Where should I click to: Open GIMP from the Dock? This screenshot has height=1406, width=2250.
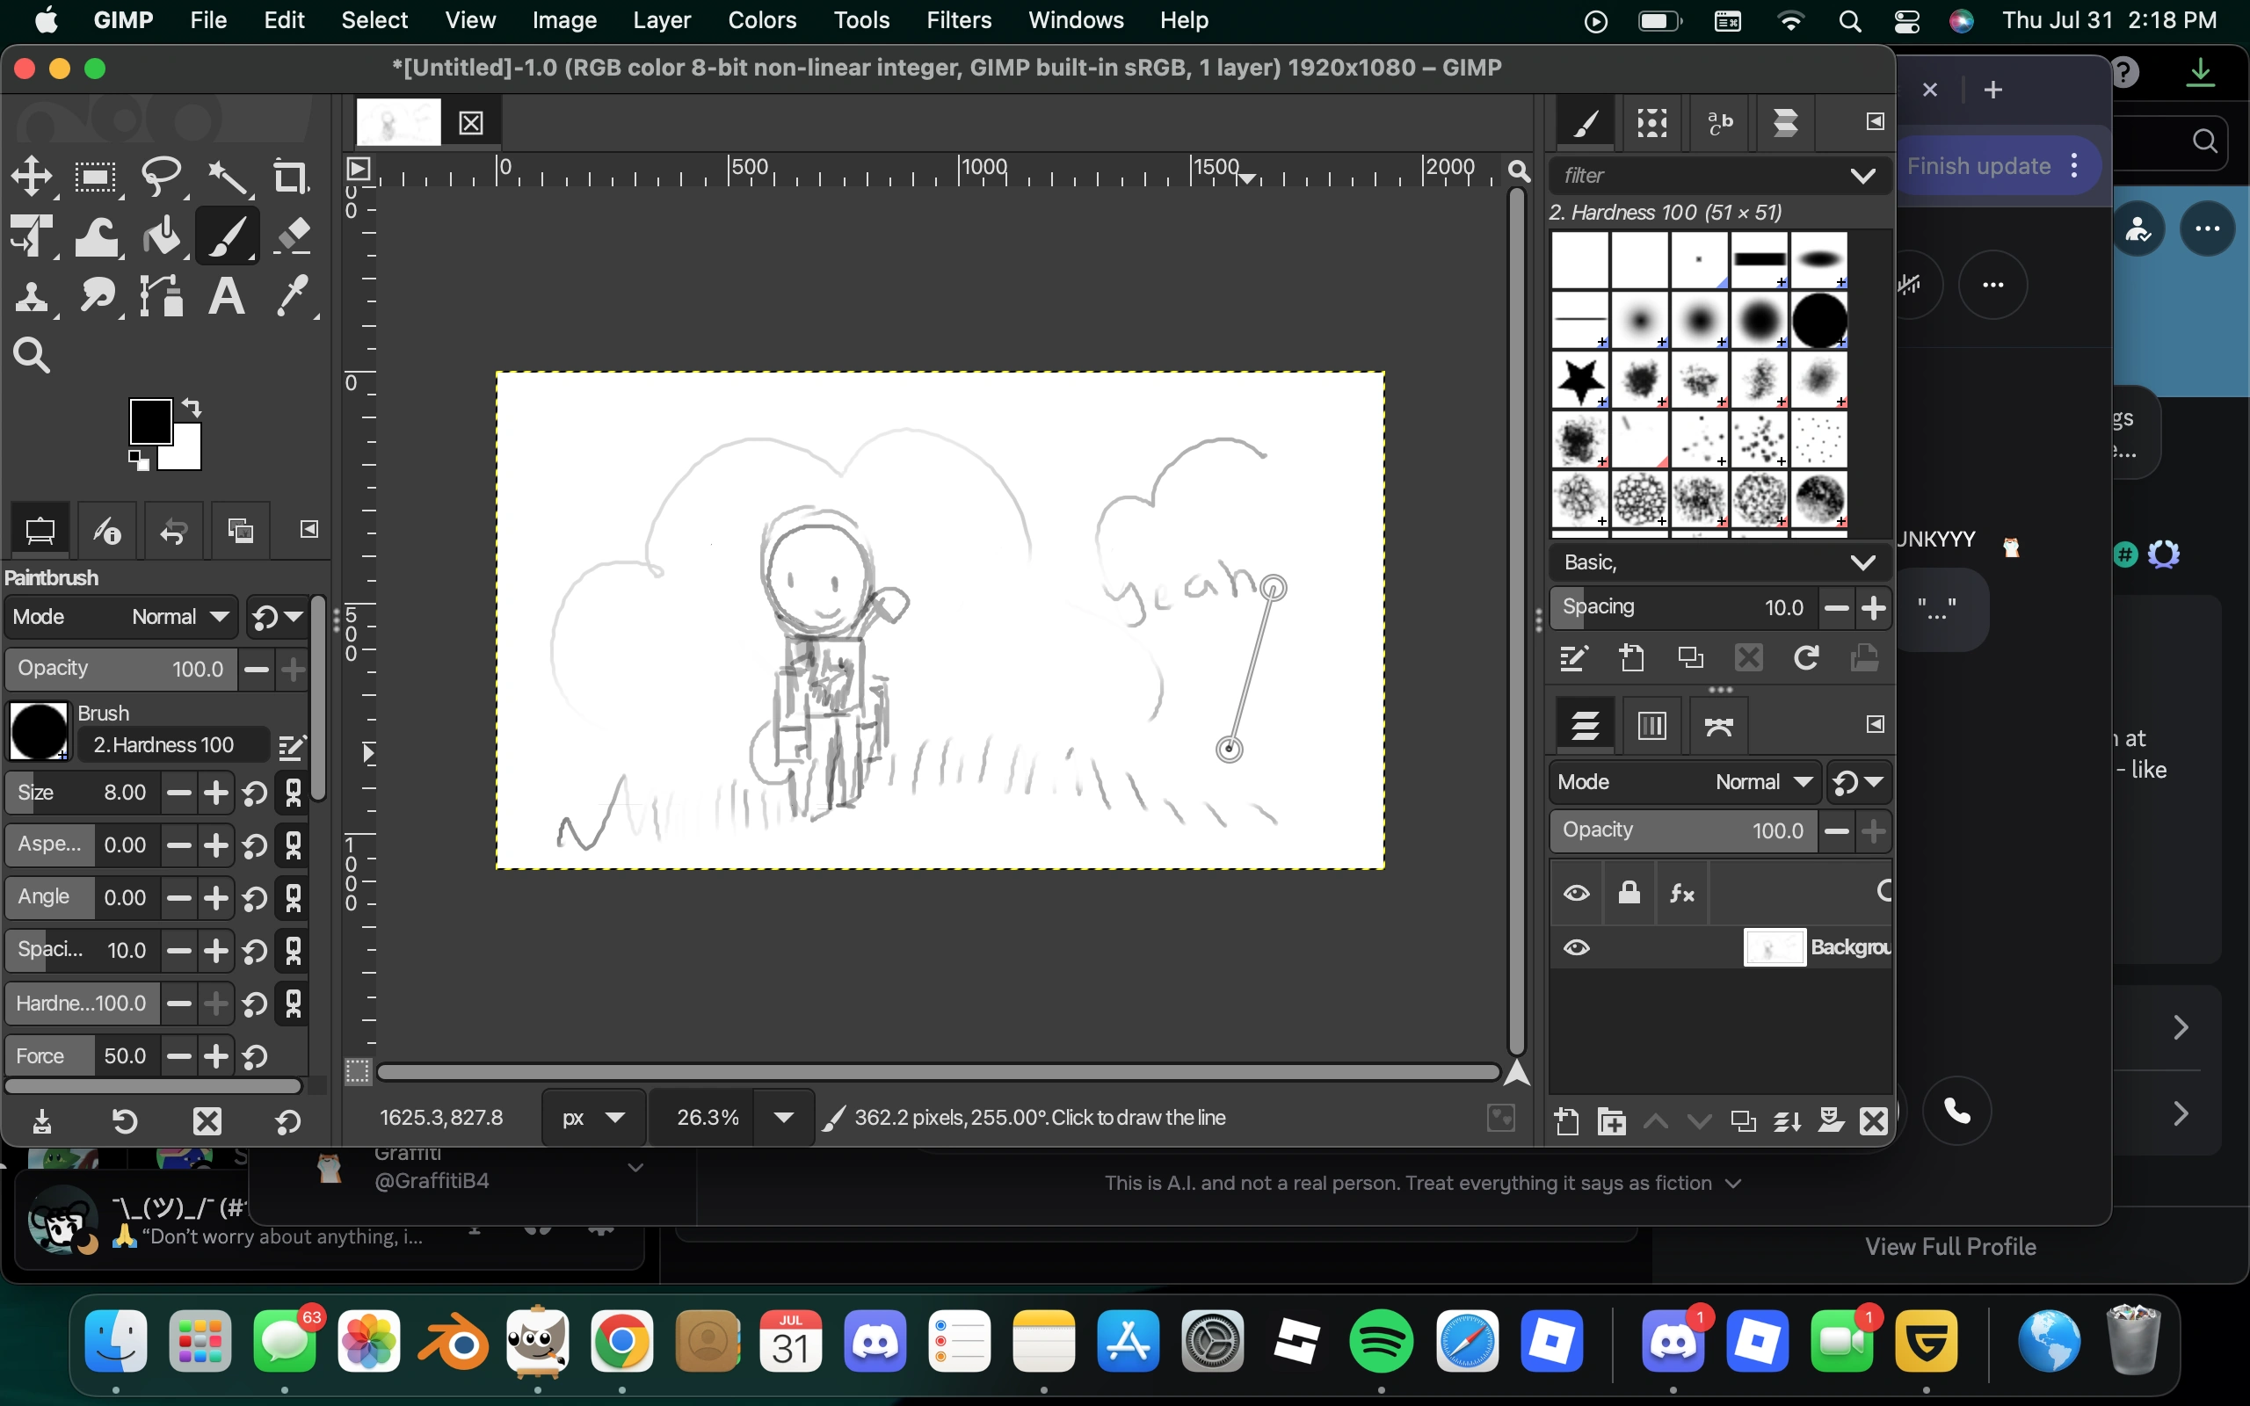click(x=536, y=1342)
